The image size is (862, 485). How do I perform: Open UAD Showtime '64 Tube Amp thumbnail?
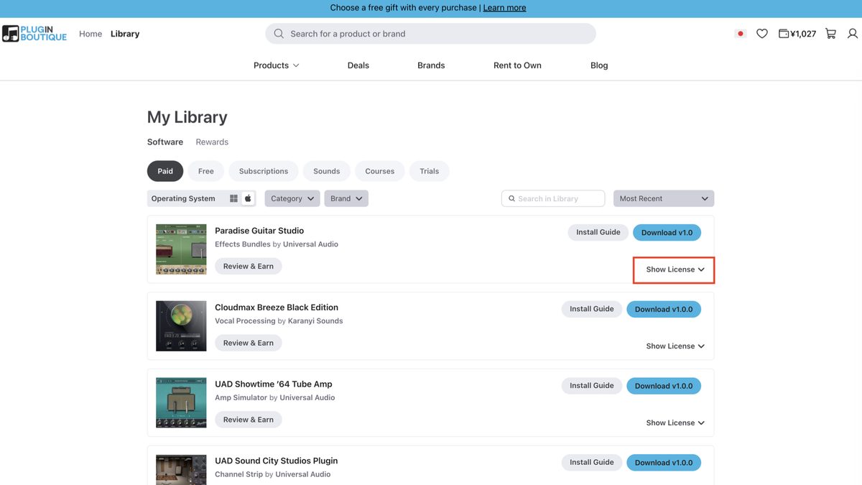[x=181, y=403]
